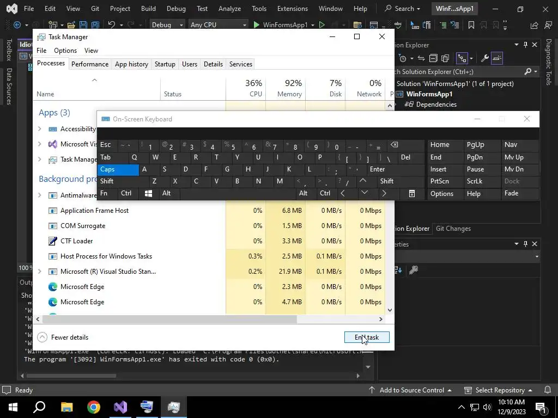Toggle left Alt key on On-Screen Keyboard

tap(169, 193)
